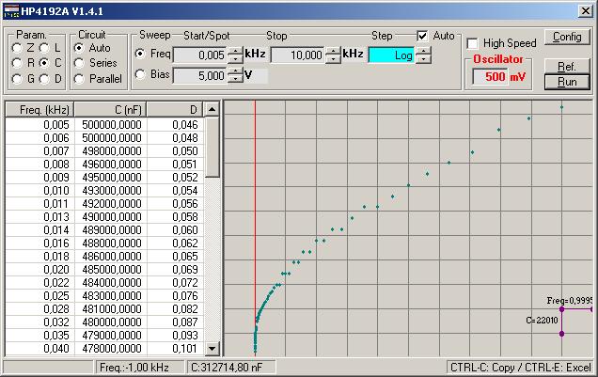Choose Auto circuit mode
598x377 pixels.
[79, 48]
